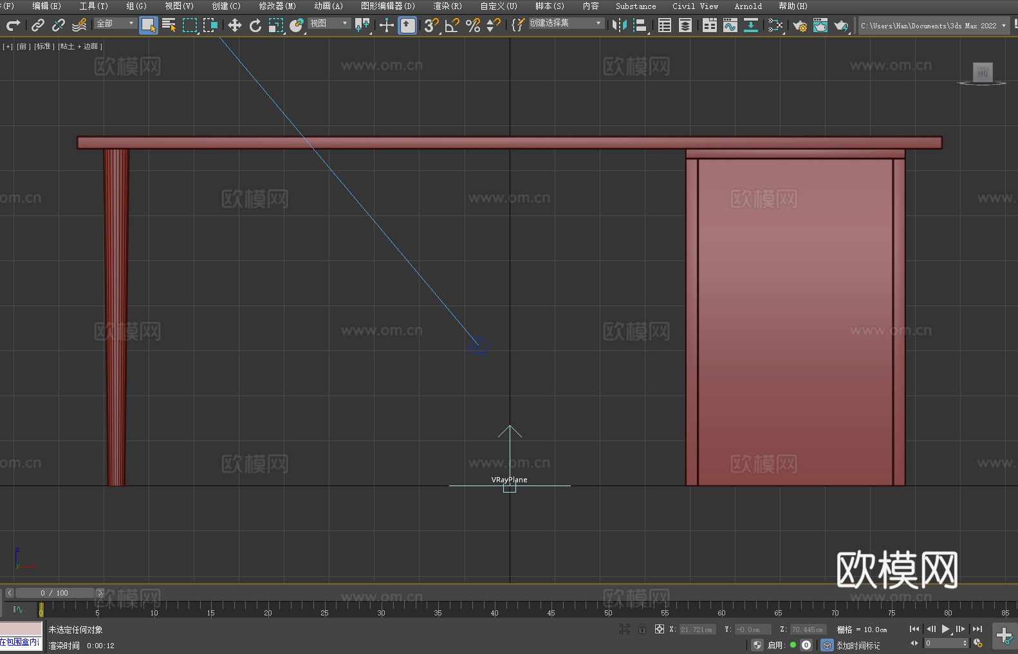The width and height of the screenshot is (1018, 654).
Task: Toggle the 3D Snaps button
Action: click(432, 25)
